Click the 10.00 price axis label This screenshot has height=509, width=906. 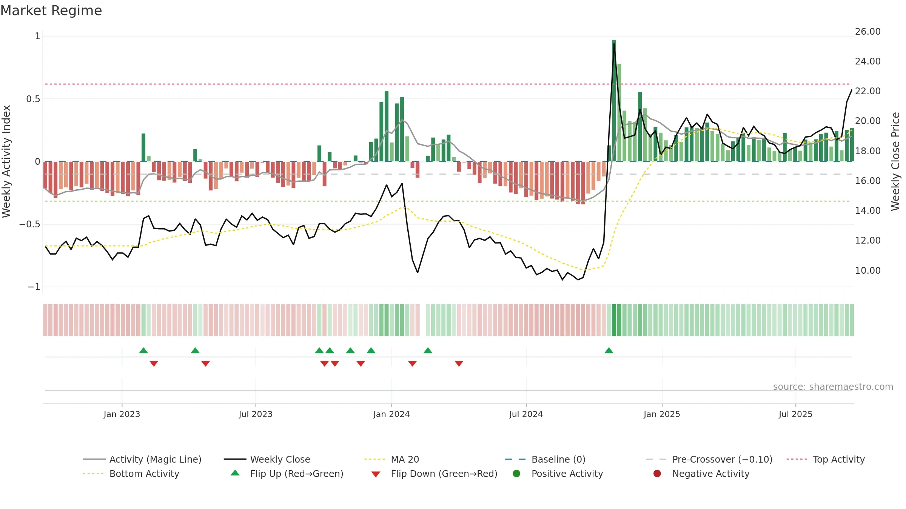coord(868,270)
